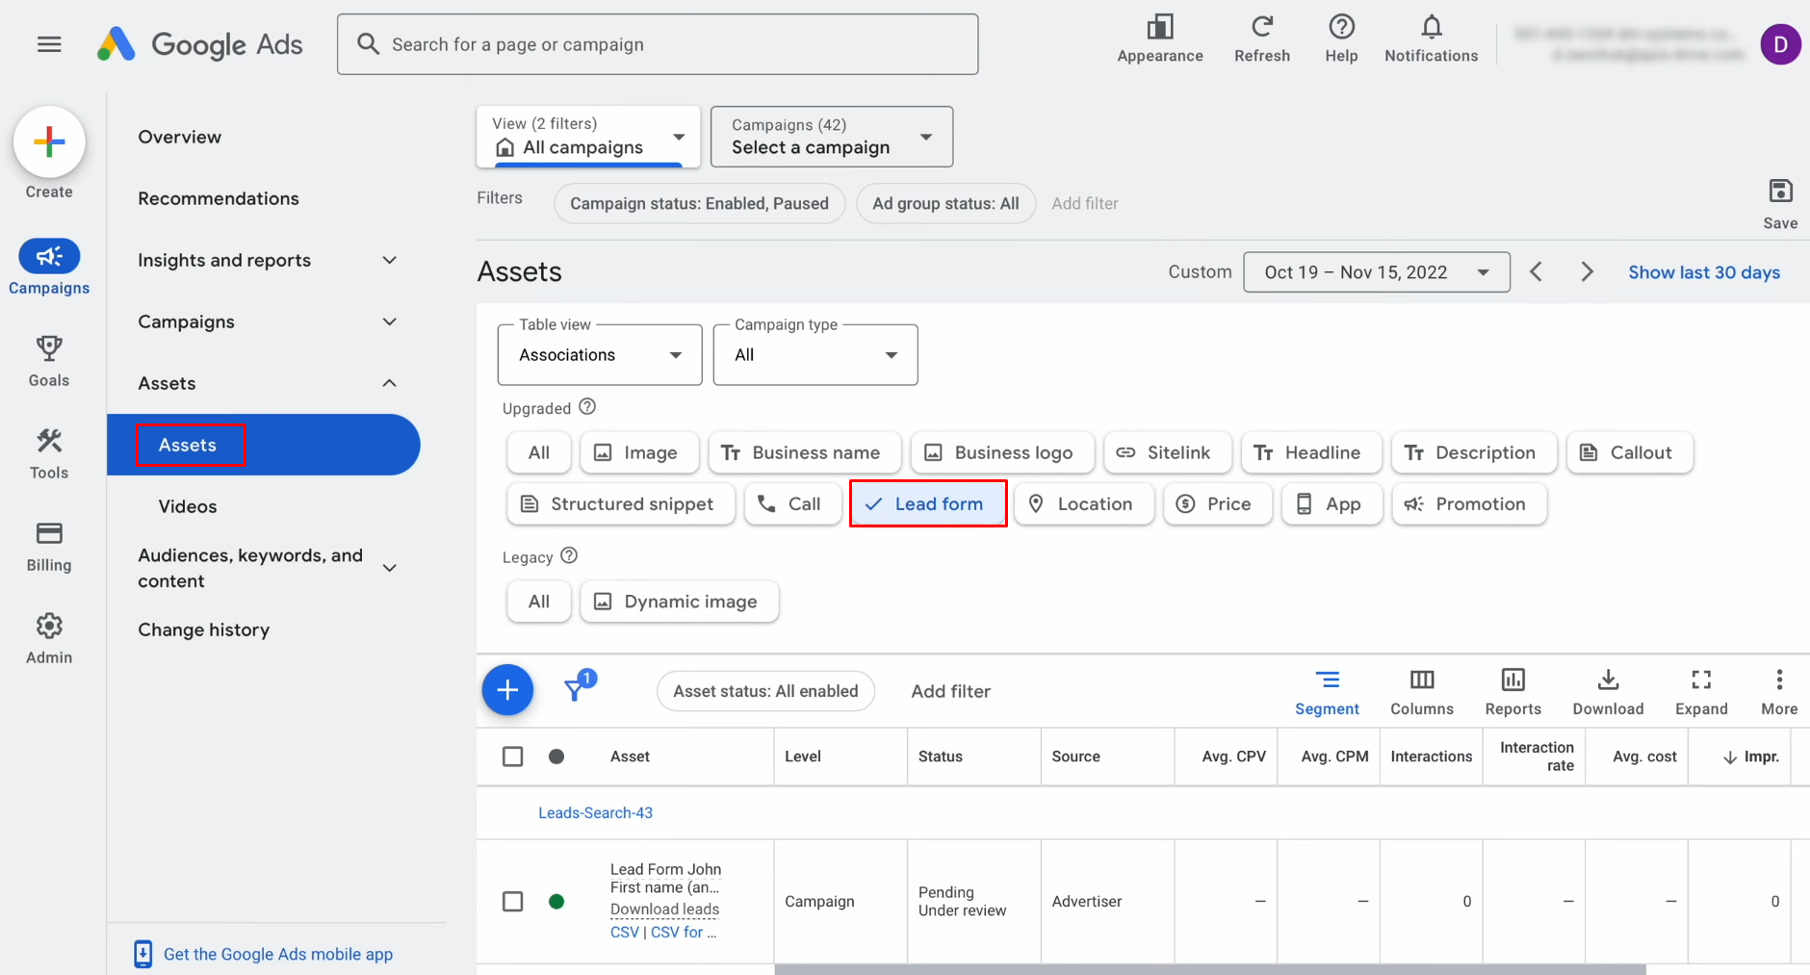This screenshot has width=1810, height=975.
Task: Open the Campaigns section in the sidebar
Action: (x=49, y=268)
